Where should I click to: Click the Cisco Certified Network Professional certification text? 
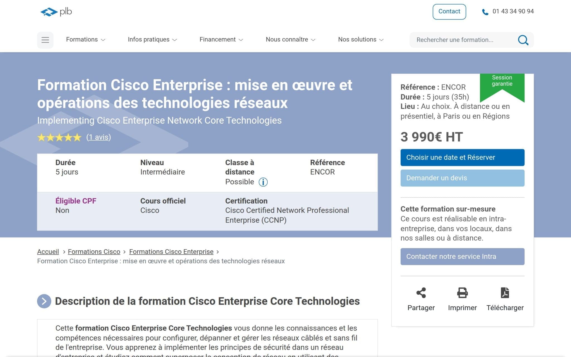tap(287, 215)
